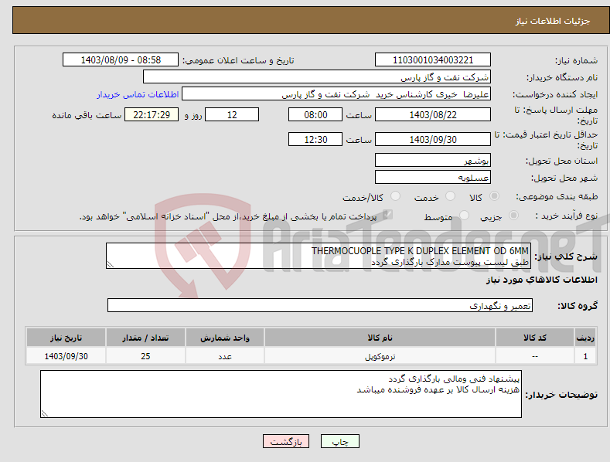Click the response deadline date 1403/08/22
This screenshot has width=610, height=462.
coord(433,114)
